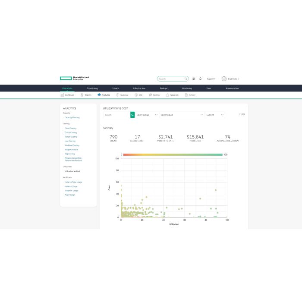Select Instance Type Usage report link
302x302 pixels.
73,182
